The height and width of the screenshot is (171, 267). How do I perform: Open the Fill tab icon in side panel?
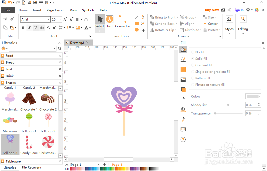pyautogui.click(x=183, y=49)
